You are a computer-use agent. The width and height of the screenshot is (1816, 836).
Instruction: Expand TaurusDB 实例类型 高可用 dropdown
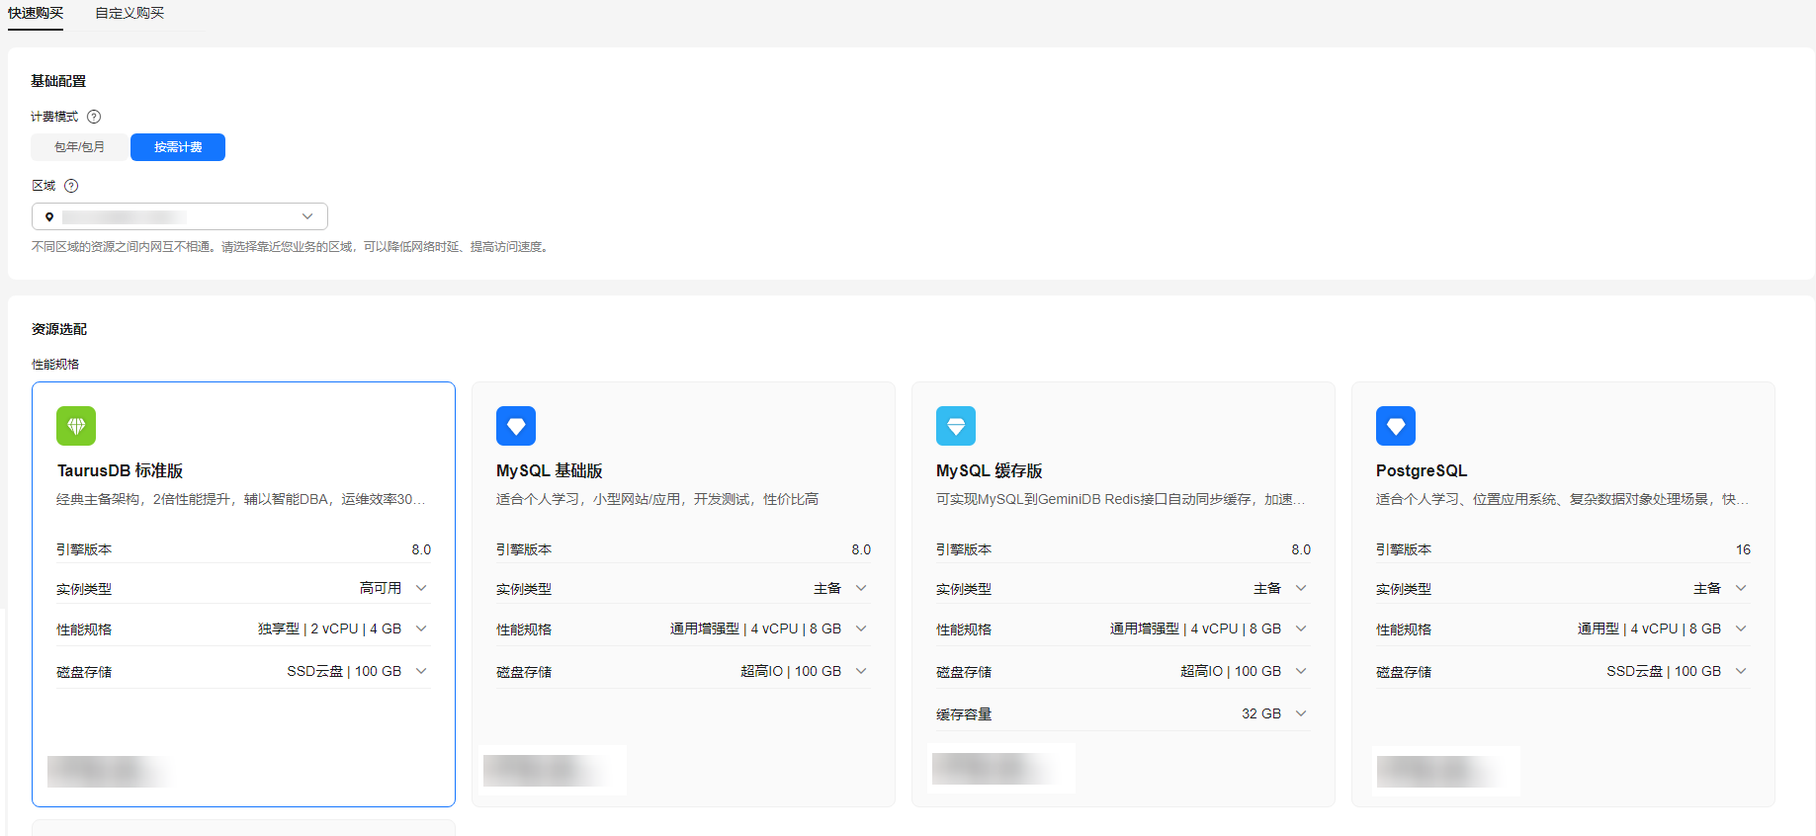click(x=421, y=588)
